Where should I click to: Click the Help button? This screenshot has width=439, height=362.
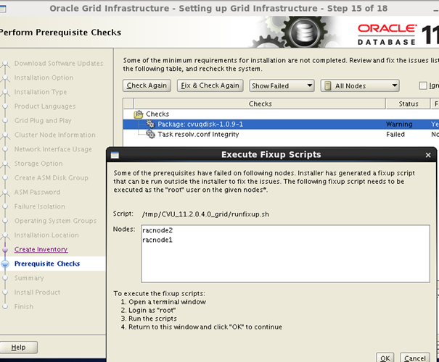click(18, 348)
